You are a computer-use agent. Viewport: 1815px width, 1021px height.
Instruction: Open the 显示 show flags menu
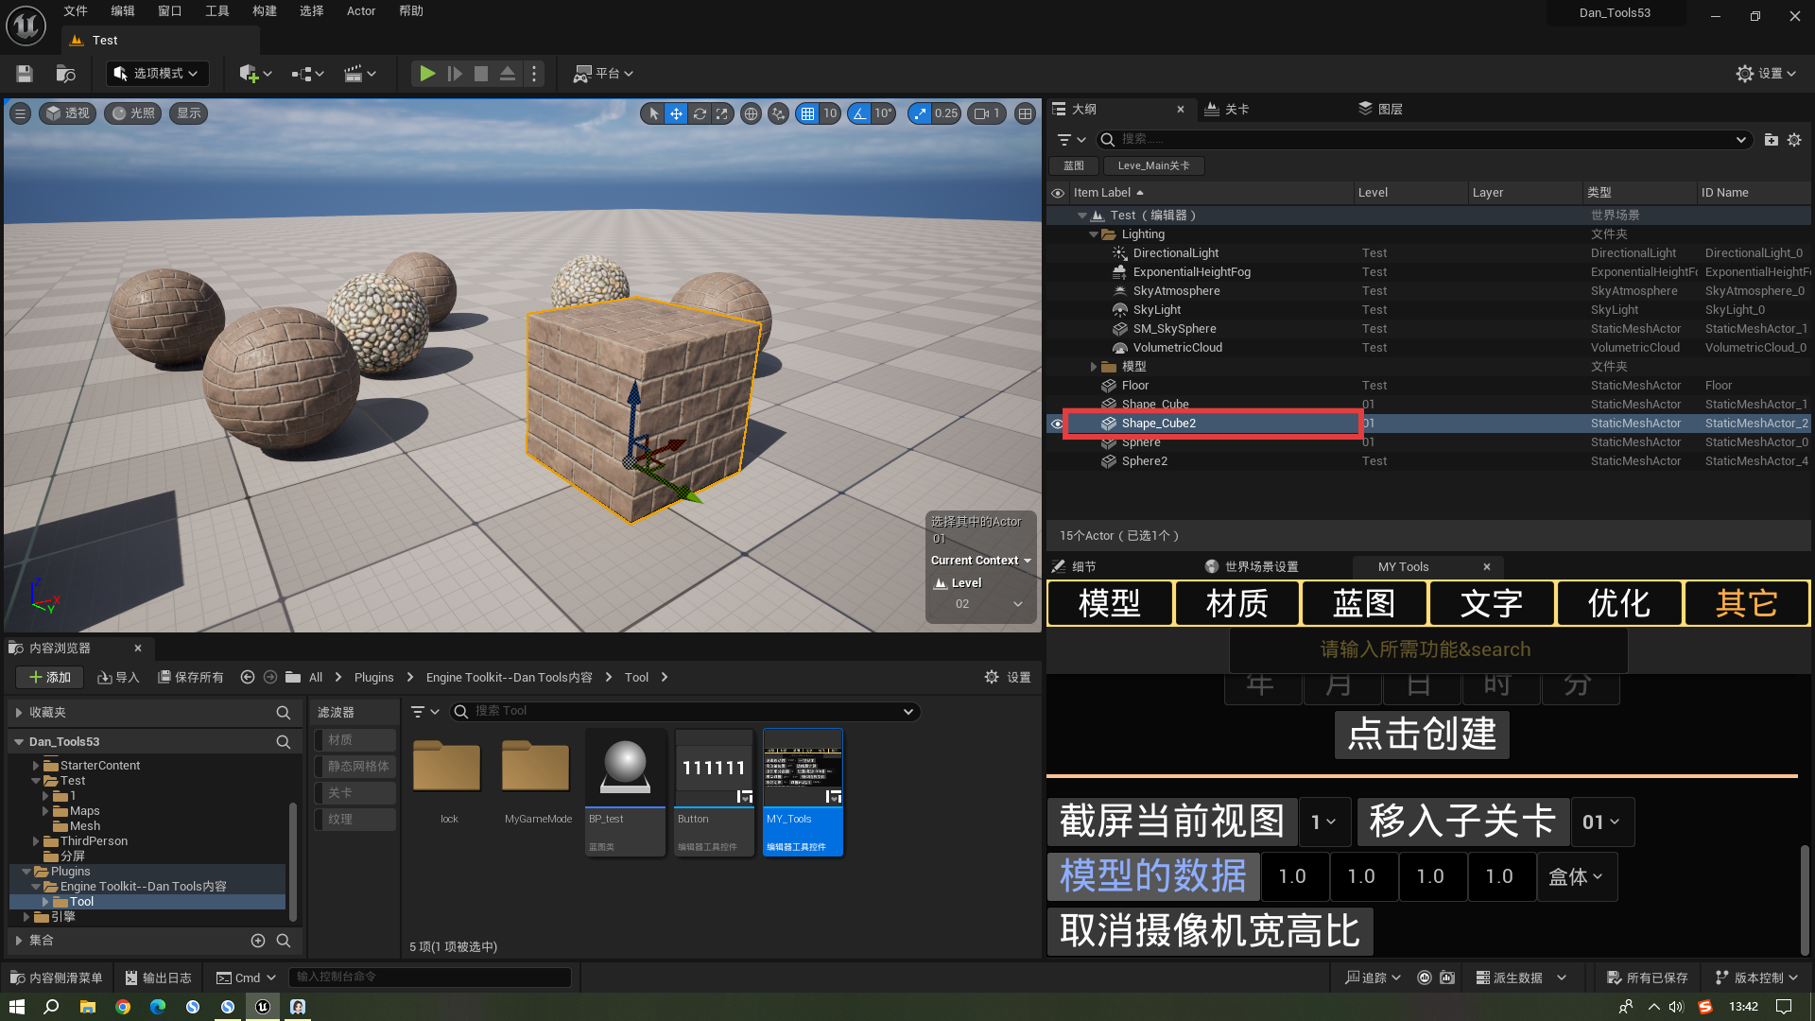(189, 113)
